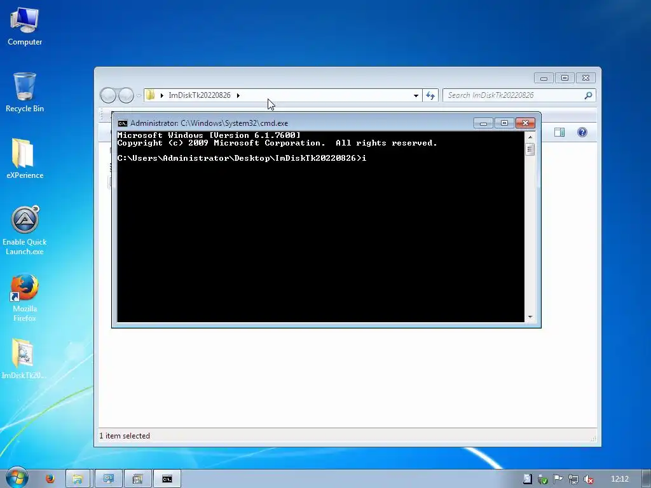This screenshot has height=488, width=651.
Task: Expand the address bar history dropdown
Action: (416, 95)
